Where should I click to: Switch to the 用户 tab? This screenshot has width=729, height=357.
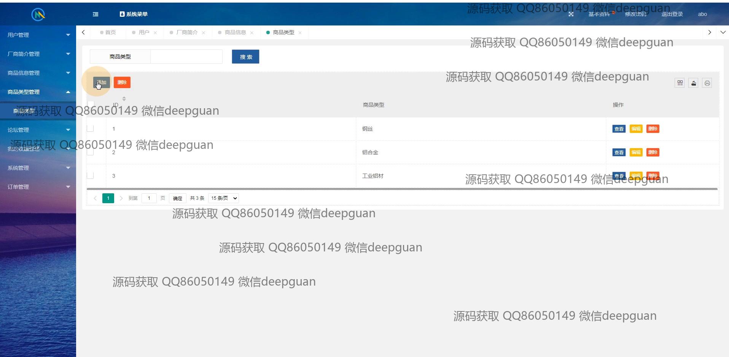[x=144, y=32]
